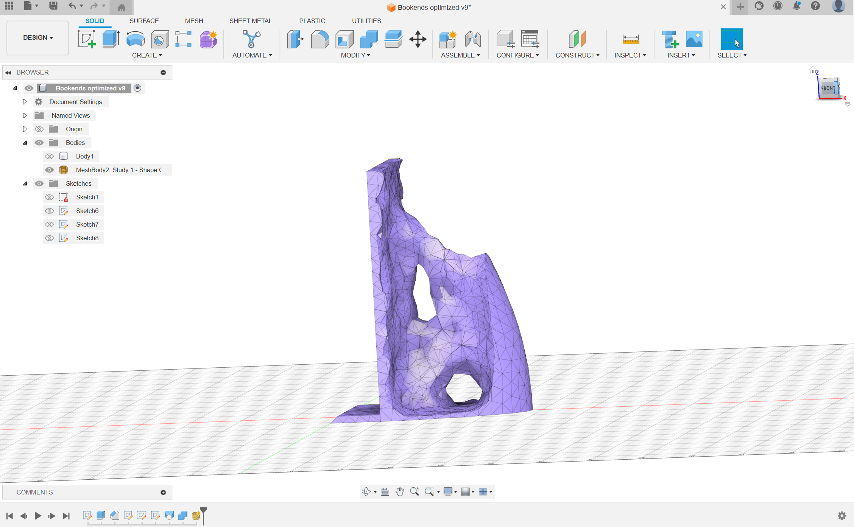The image size is (854, 527).
Task: Activate the Bookends optimized v9 radio button
Action: [137, 88]
